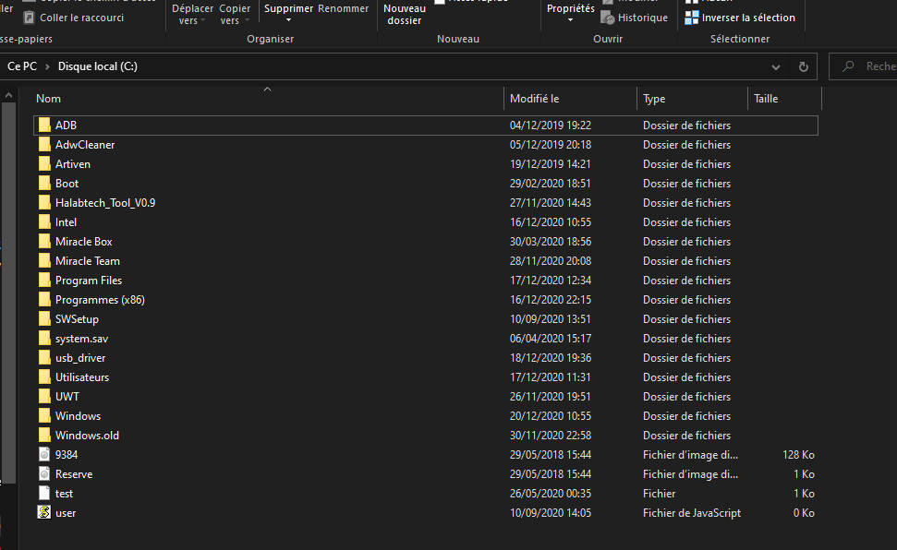Screen dimensions: 897x550
Task: Click the 9384 disc image icon
Action: tap(44, 455)
